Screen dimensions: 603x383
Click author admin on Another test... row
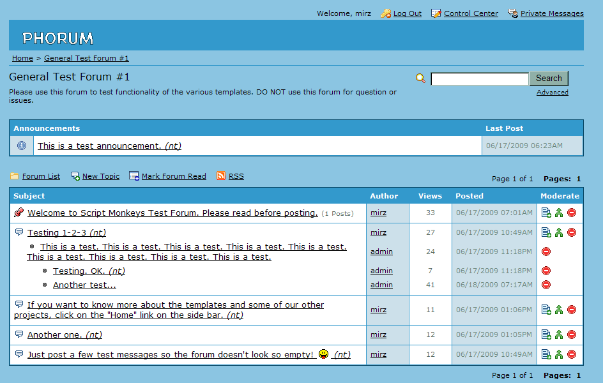coord(381,285)
